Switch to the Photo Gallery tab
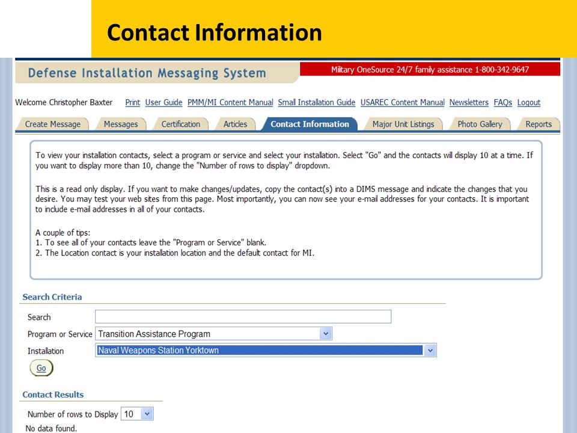This screenshot has height=433, width=577. tap(480, 124)
